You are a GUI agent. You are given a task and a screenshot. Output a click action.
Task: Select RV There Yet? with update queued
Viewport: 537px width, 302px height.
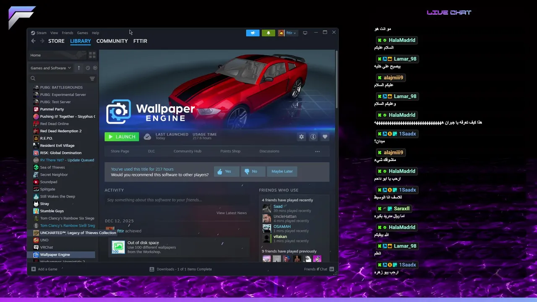pyautogui.click(x=67, y=160)
